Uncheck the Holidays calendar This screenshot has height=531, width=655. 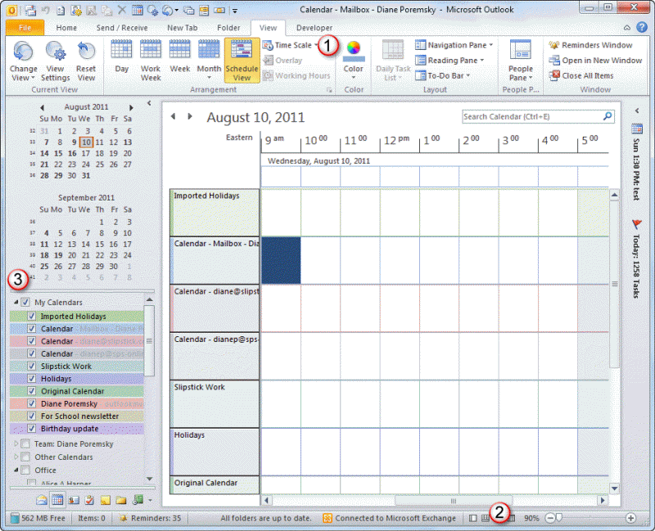(x=31, y=379)
